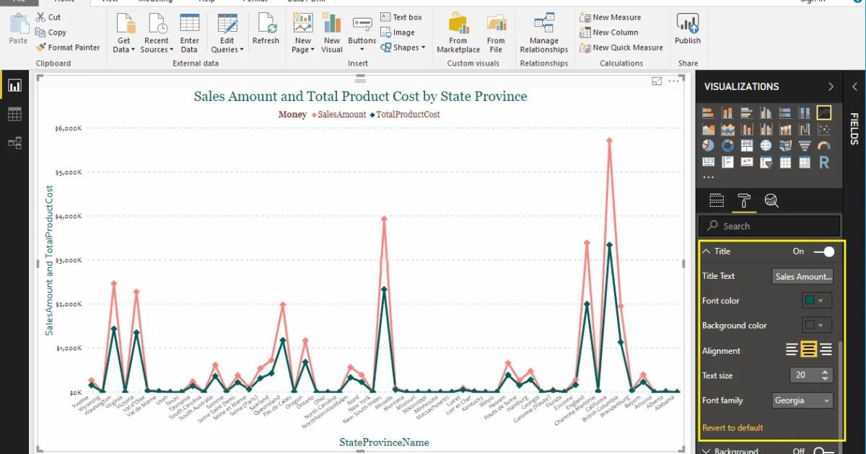This screenshot has height=454, width=866.
Task: Select the funnel chart visual
Action: [804, 144]
